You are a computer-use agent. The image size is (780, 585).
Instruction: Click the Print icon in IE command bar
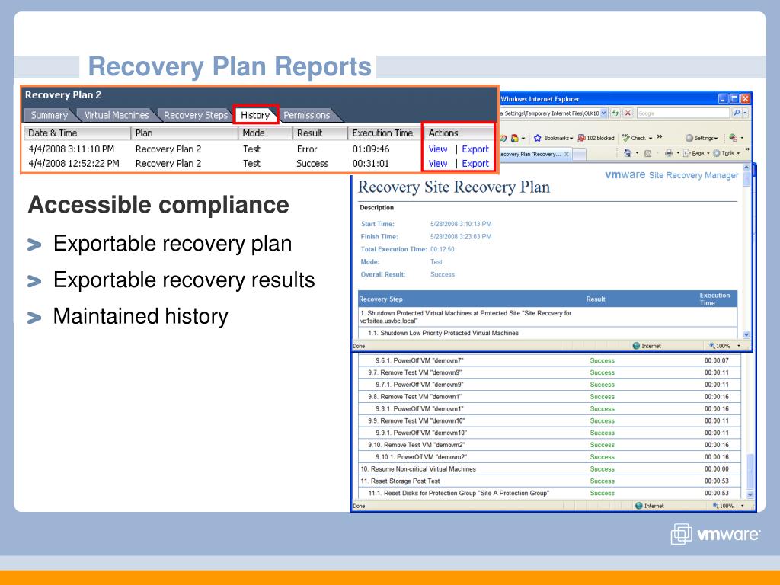(669, 153)
